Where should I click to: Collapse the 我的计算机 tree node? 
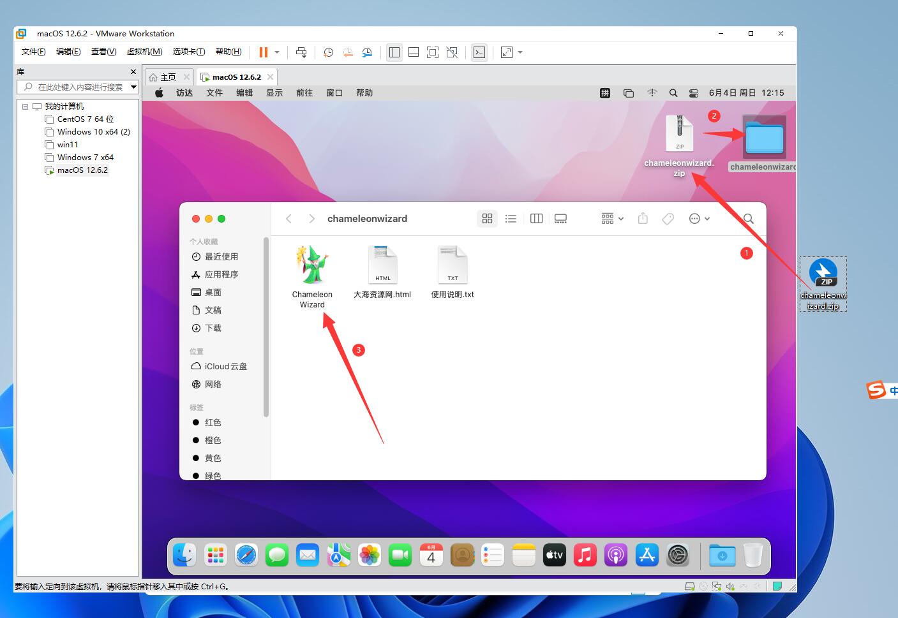[26, 107]
